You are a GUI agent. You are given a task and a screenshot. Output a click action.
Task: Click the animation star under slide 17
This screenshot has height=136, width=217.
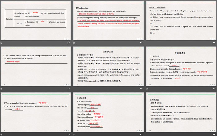click(x=74, y=135)
